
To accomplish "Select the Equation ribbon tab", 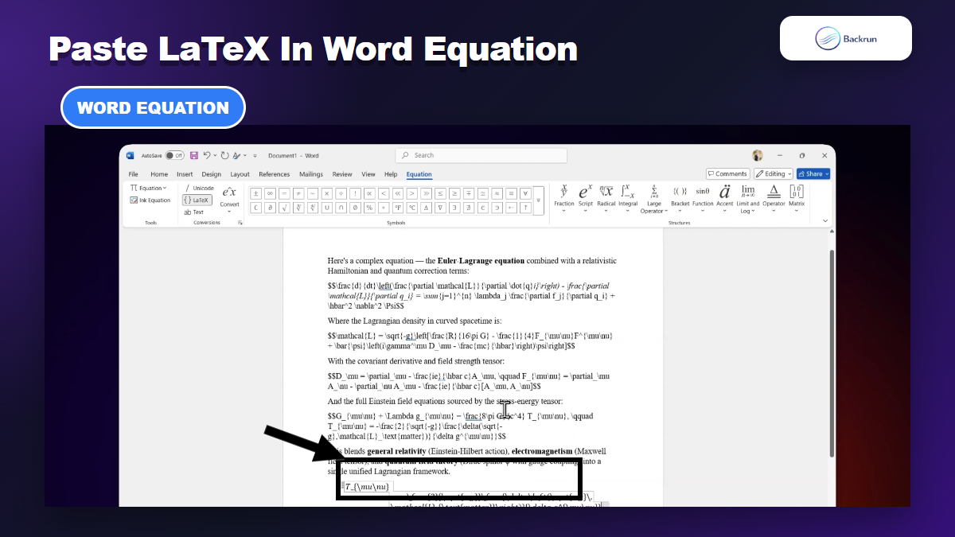I will (419, 174).
